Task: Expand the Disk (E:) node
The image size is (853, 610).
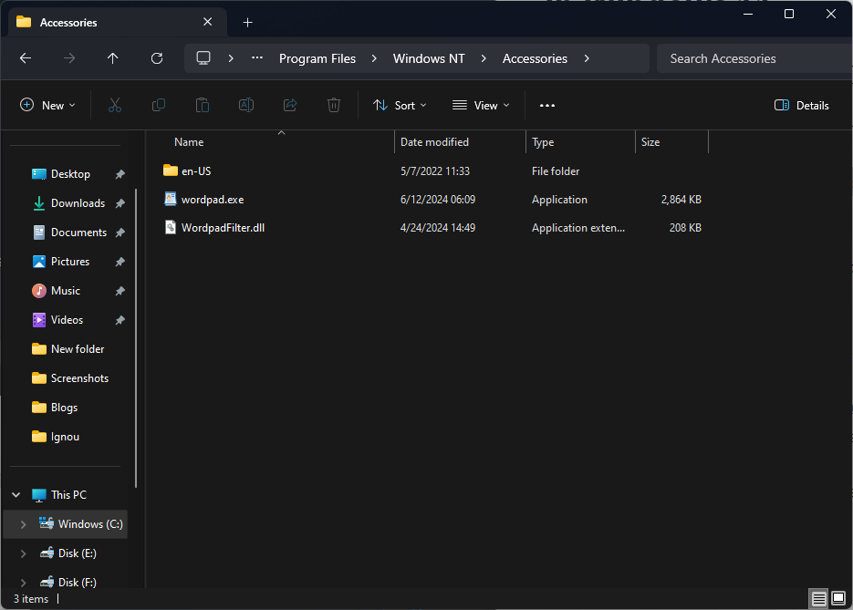Action: (23, 553)
